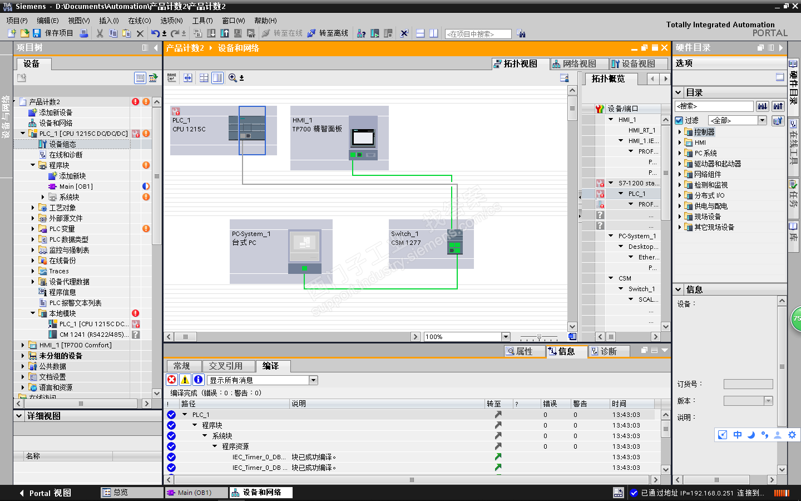The height and width of the screenshot is (501, 801).
Task: Click the compile icon in main toolbar
Action: pos(197,33)
